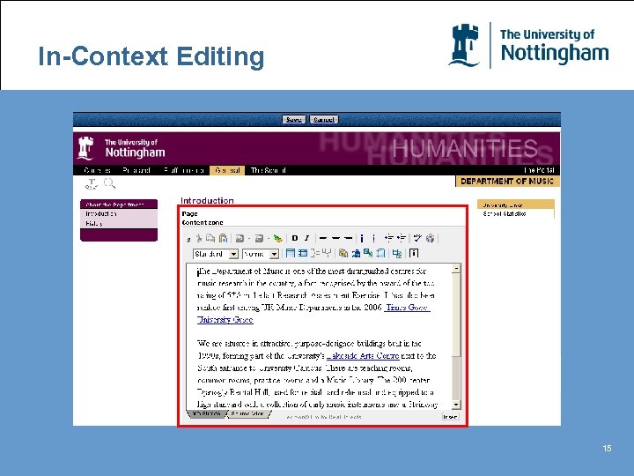The height and width of the screenshot is (476, 634).
Task: Click the green clean-up formatting icon
Action: tap(277, 238)
